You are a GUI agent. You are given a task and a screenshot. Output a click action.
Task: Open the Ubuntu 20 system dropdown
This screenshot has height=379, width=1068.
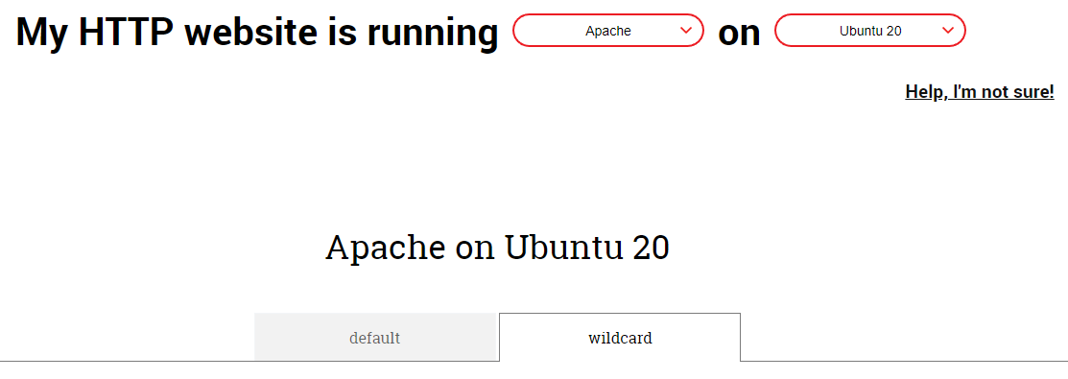click(869, 31)
